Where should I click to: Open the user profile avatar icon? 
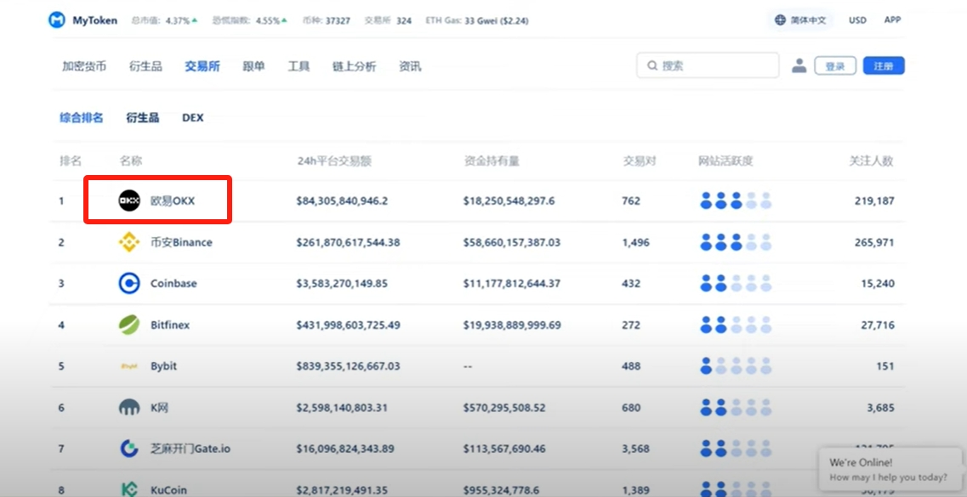click(799, 65)
